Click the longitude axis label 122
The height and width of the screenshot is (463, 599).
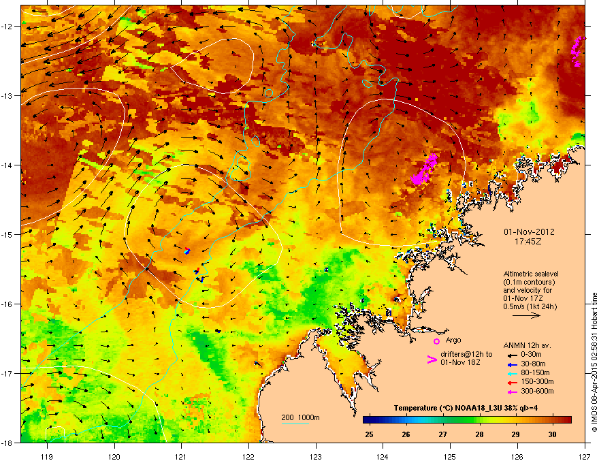coord(248,456)
